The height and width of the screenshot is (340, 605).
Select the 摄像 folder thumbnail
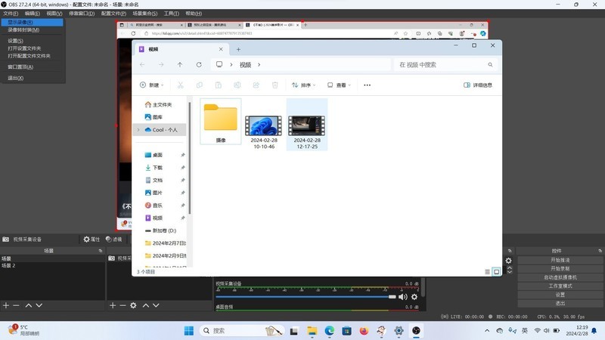pos(221,122)
